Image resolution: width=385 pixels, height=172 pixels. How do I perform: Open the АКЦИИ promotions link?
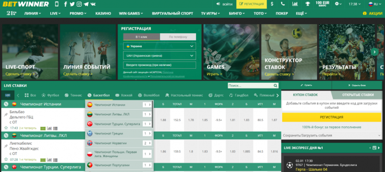373,14
